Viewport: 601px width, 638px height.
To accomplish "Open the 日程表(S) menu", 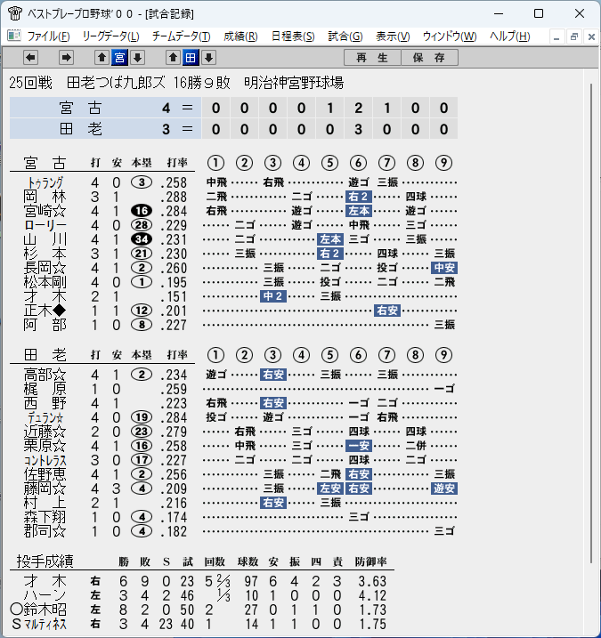I will pos(293,36).
